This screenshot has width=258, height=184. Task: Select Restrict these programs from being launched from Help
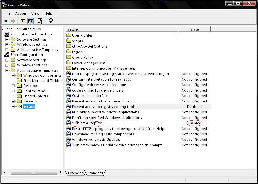118,129
